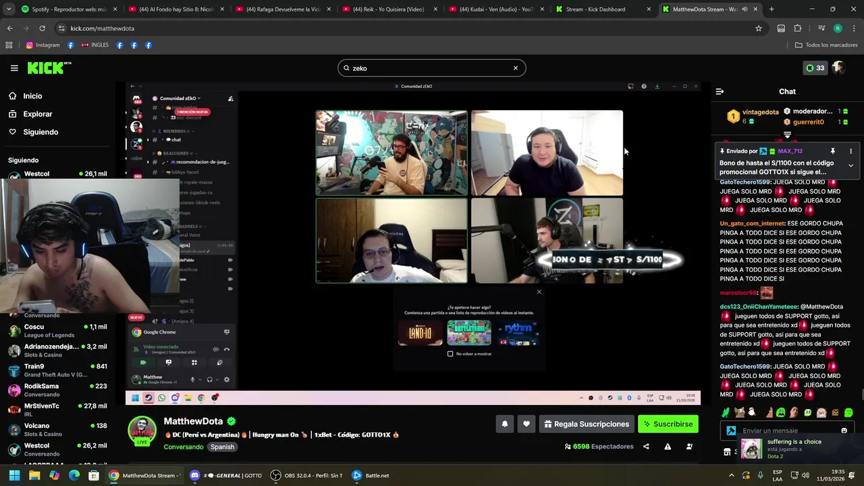The width and height of the screenshot is (864, 486).
Task: Open RodikSama channel in followed list
Action: (x=57, y=390)
